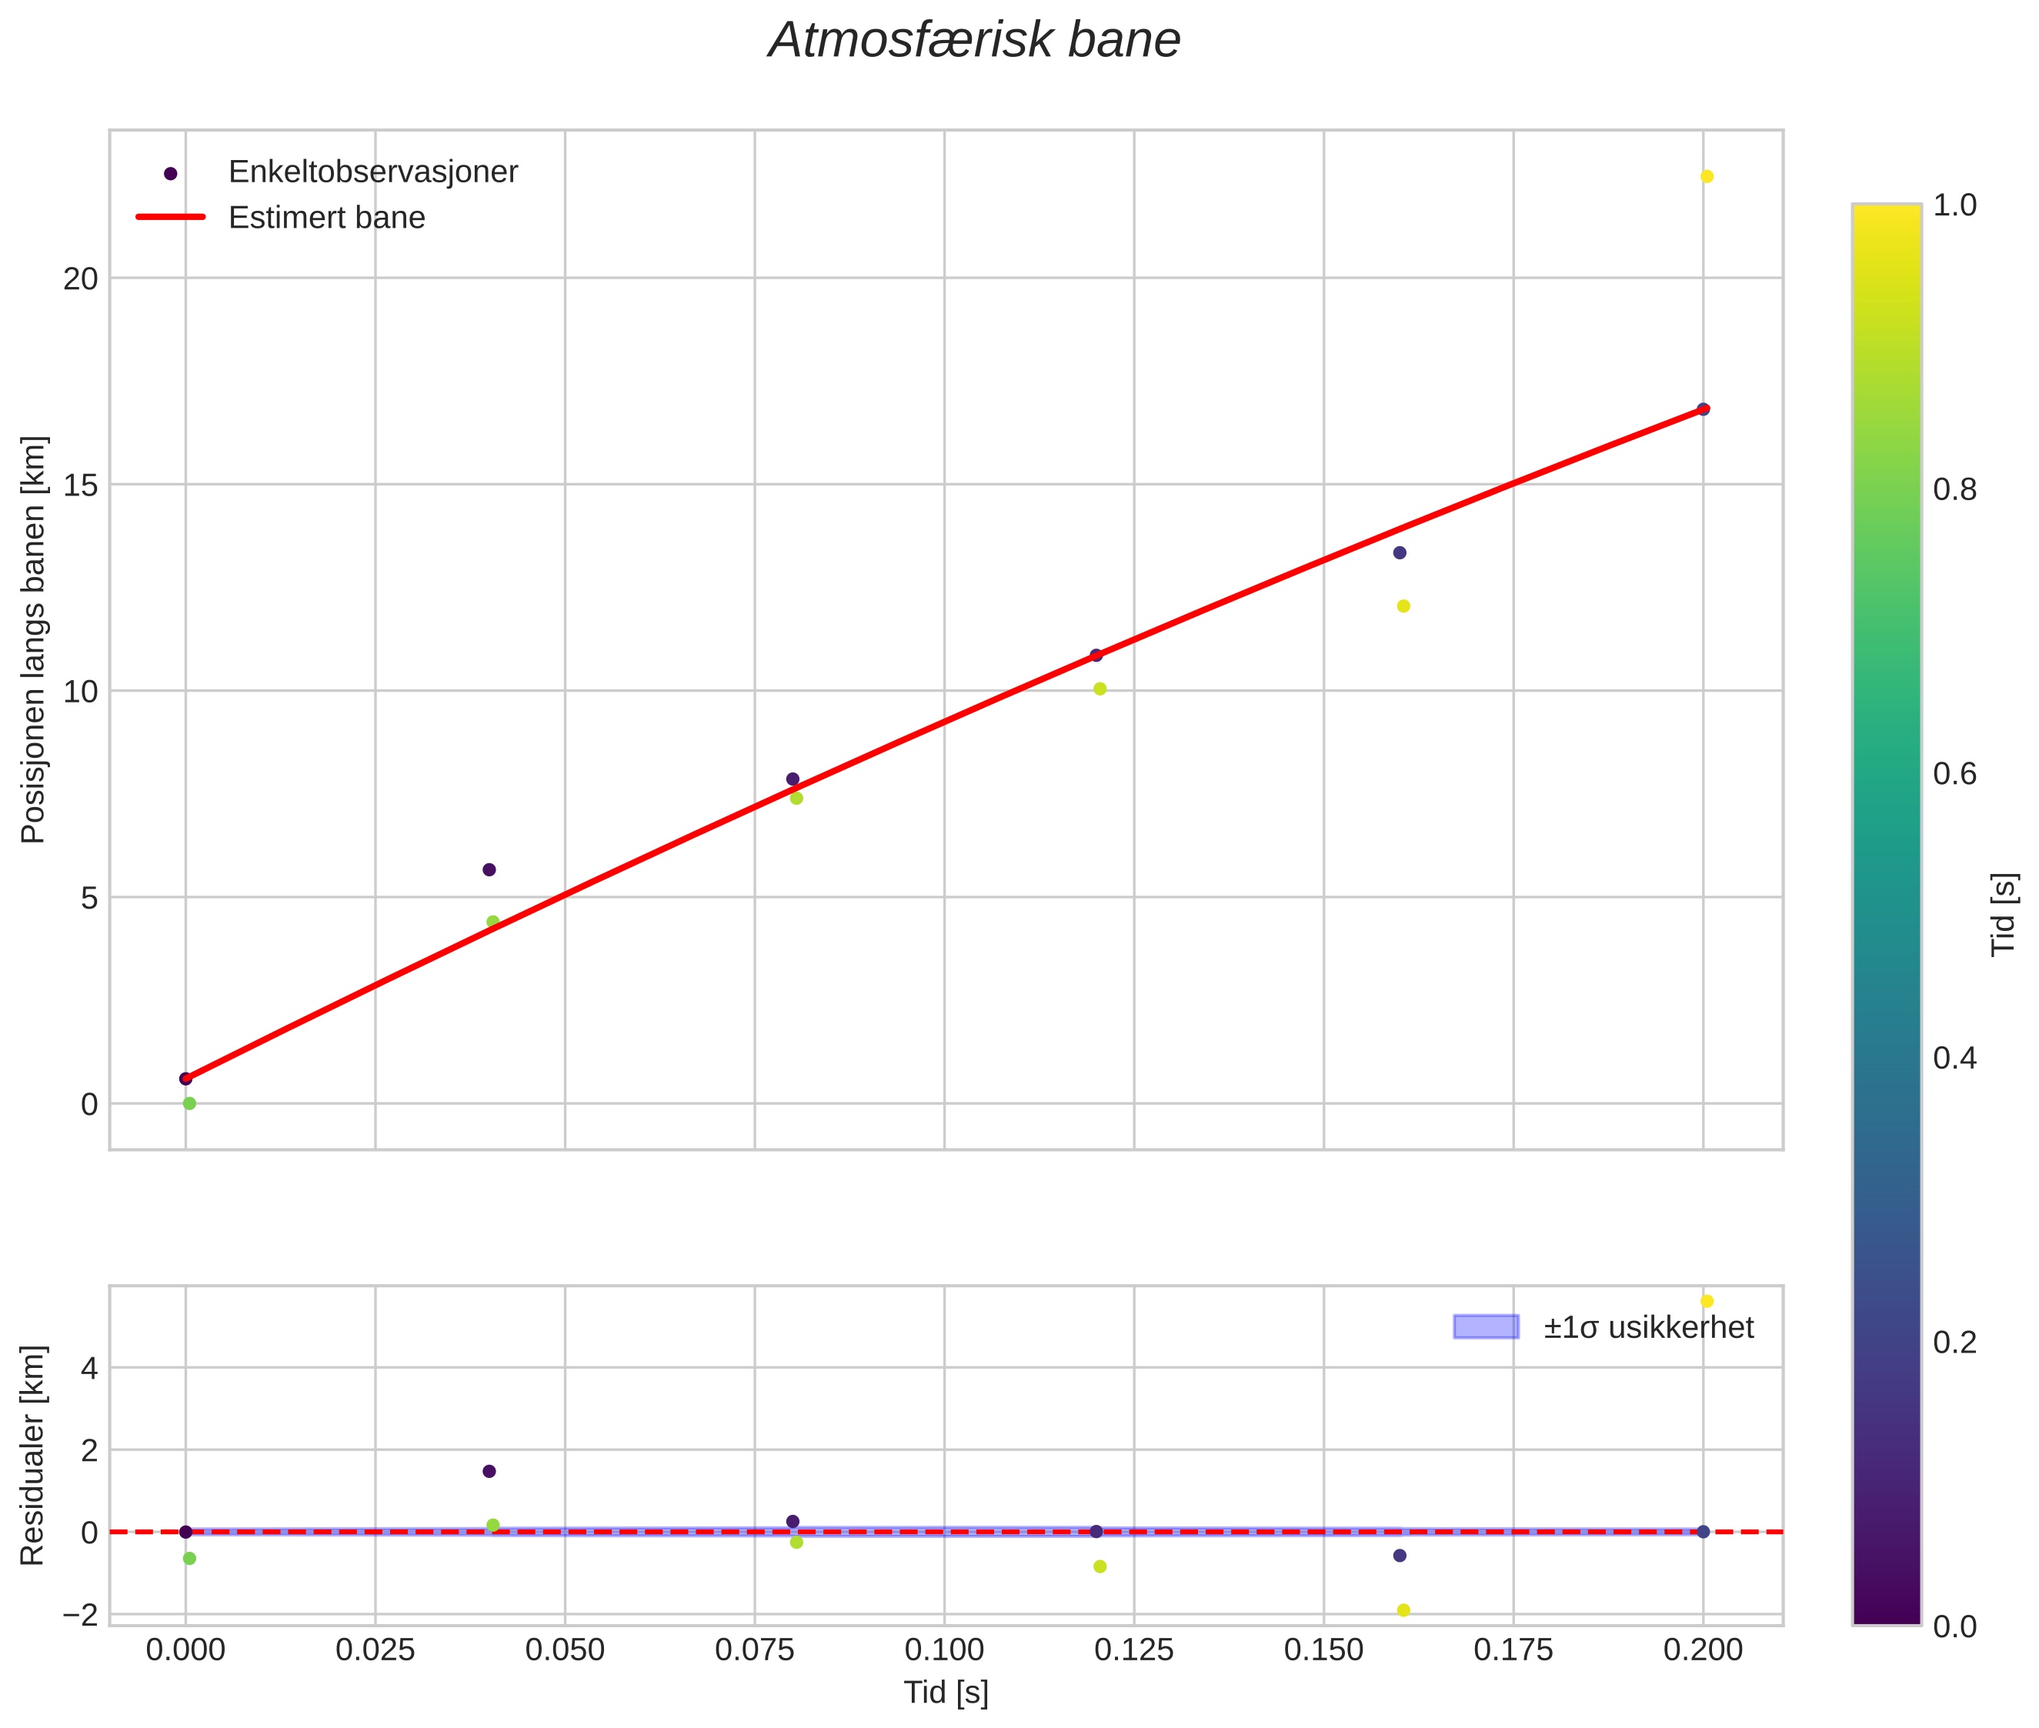Click the x-axis tick label '0.075'
2039x1728 pixels.
755,1650
